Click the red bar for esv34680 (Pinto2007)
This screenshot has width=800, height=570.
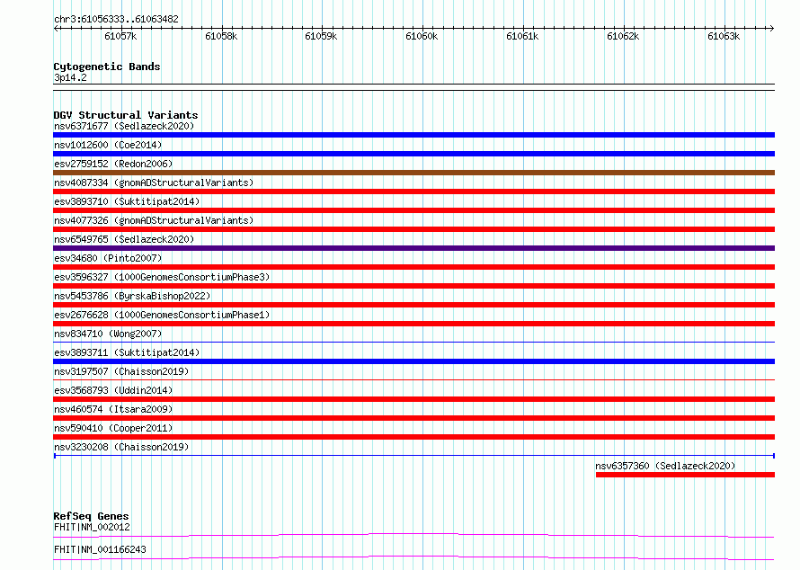point(413,267)
